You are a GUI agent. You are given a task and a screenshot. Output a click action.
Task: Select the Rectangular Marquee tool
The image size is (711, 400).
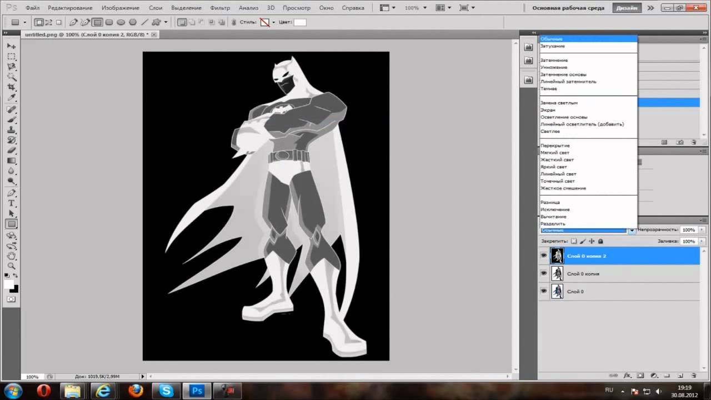tap(11, 57)
